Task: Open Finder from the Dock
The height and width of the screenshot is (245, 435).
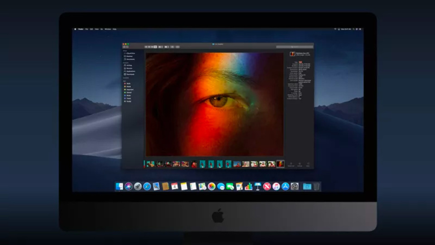Action: pos(119,186)
